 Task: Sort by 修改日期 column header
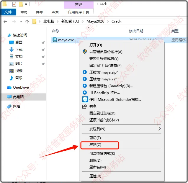tap(136, 31)
